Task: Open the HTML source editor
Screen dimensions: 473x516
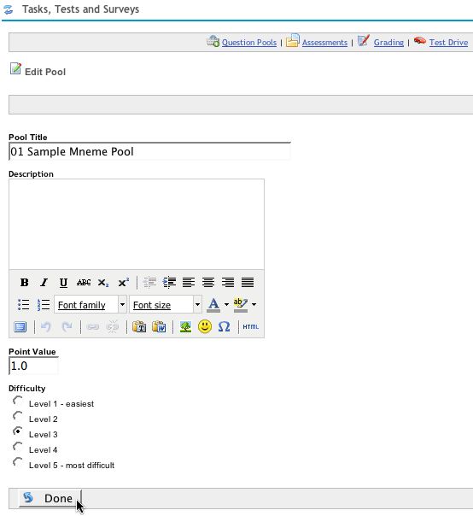Action: [251, 327]
